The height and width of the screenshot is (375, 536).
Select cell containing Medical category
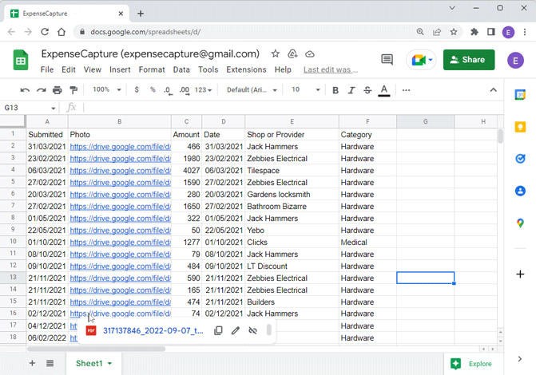tap(367, 243)
